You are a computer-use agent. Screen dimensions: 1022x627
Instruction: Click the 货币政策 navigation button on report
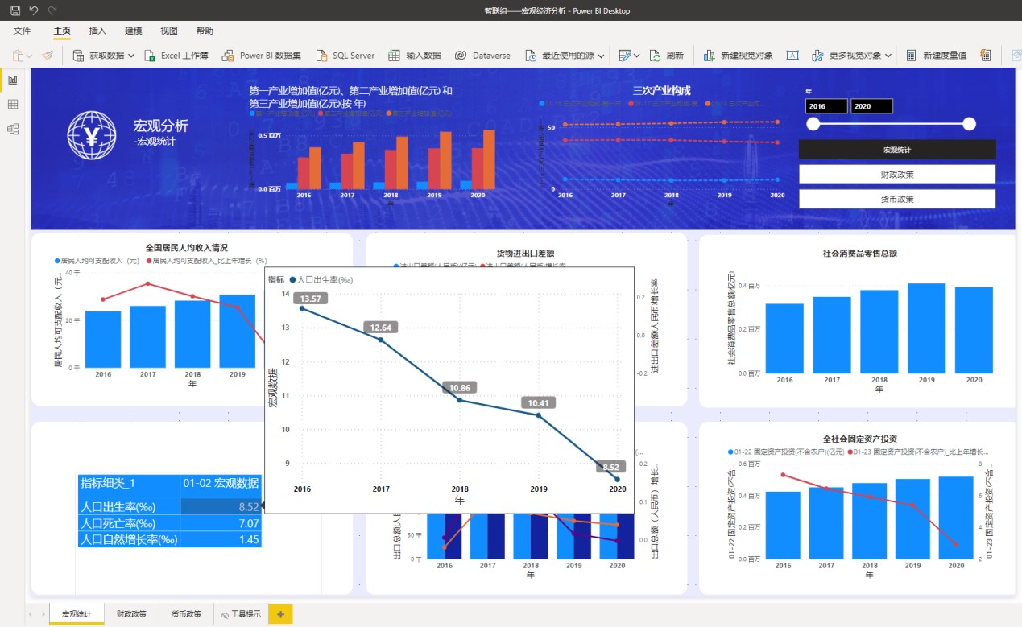click(x=897, y=199)
